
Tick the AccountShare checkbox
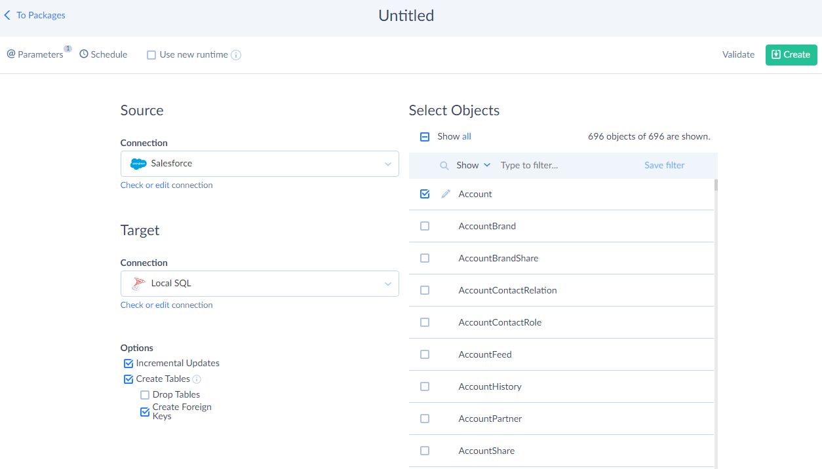point(425,451)
